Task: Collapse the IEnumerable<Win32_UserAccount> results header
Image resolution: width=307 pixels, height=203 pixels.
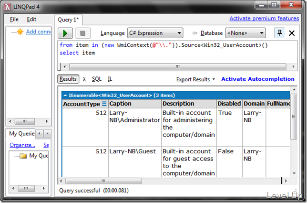Action: [x=65, y=96]
